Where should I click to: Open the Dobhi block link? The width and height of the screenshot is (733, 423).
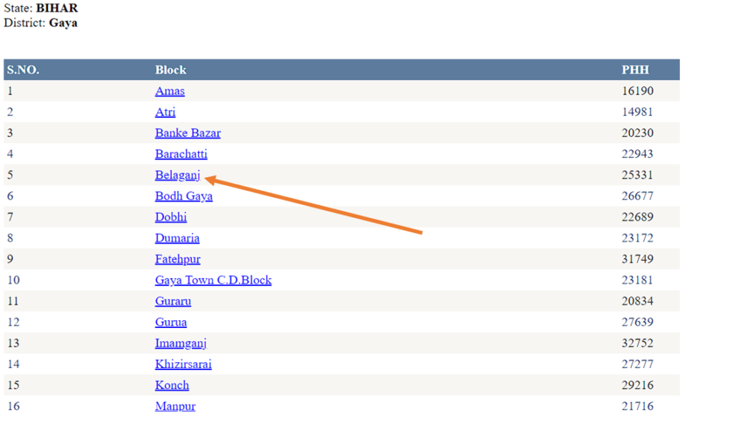click(170, 217)
